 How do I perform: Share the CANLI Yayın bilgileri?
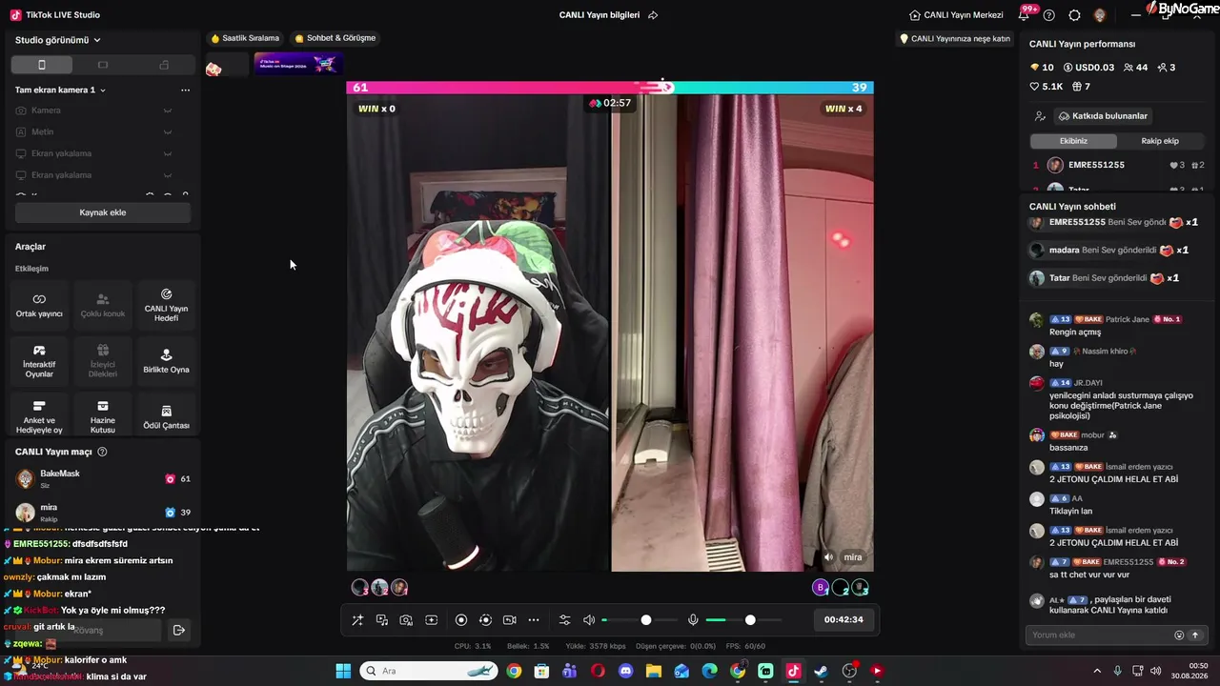[653, 15]
